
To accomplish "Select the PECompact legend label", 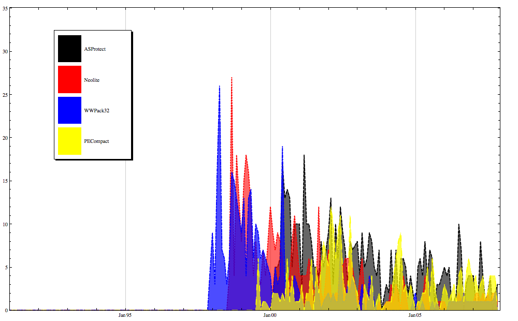I will (x=96, y=141).
